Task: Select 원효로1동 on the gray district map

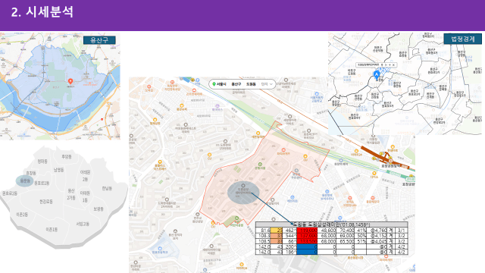Action: click(x=42, y=183)
